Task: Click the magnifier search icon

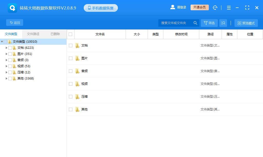Action: pos(195,23)
